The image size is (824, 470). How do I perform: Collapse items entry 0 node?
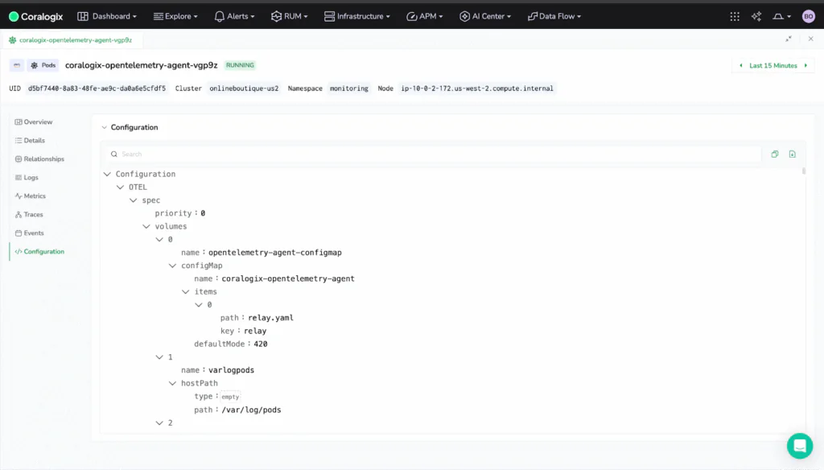[199, 305]
